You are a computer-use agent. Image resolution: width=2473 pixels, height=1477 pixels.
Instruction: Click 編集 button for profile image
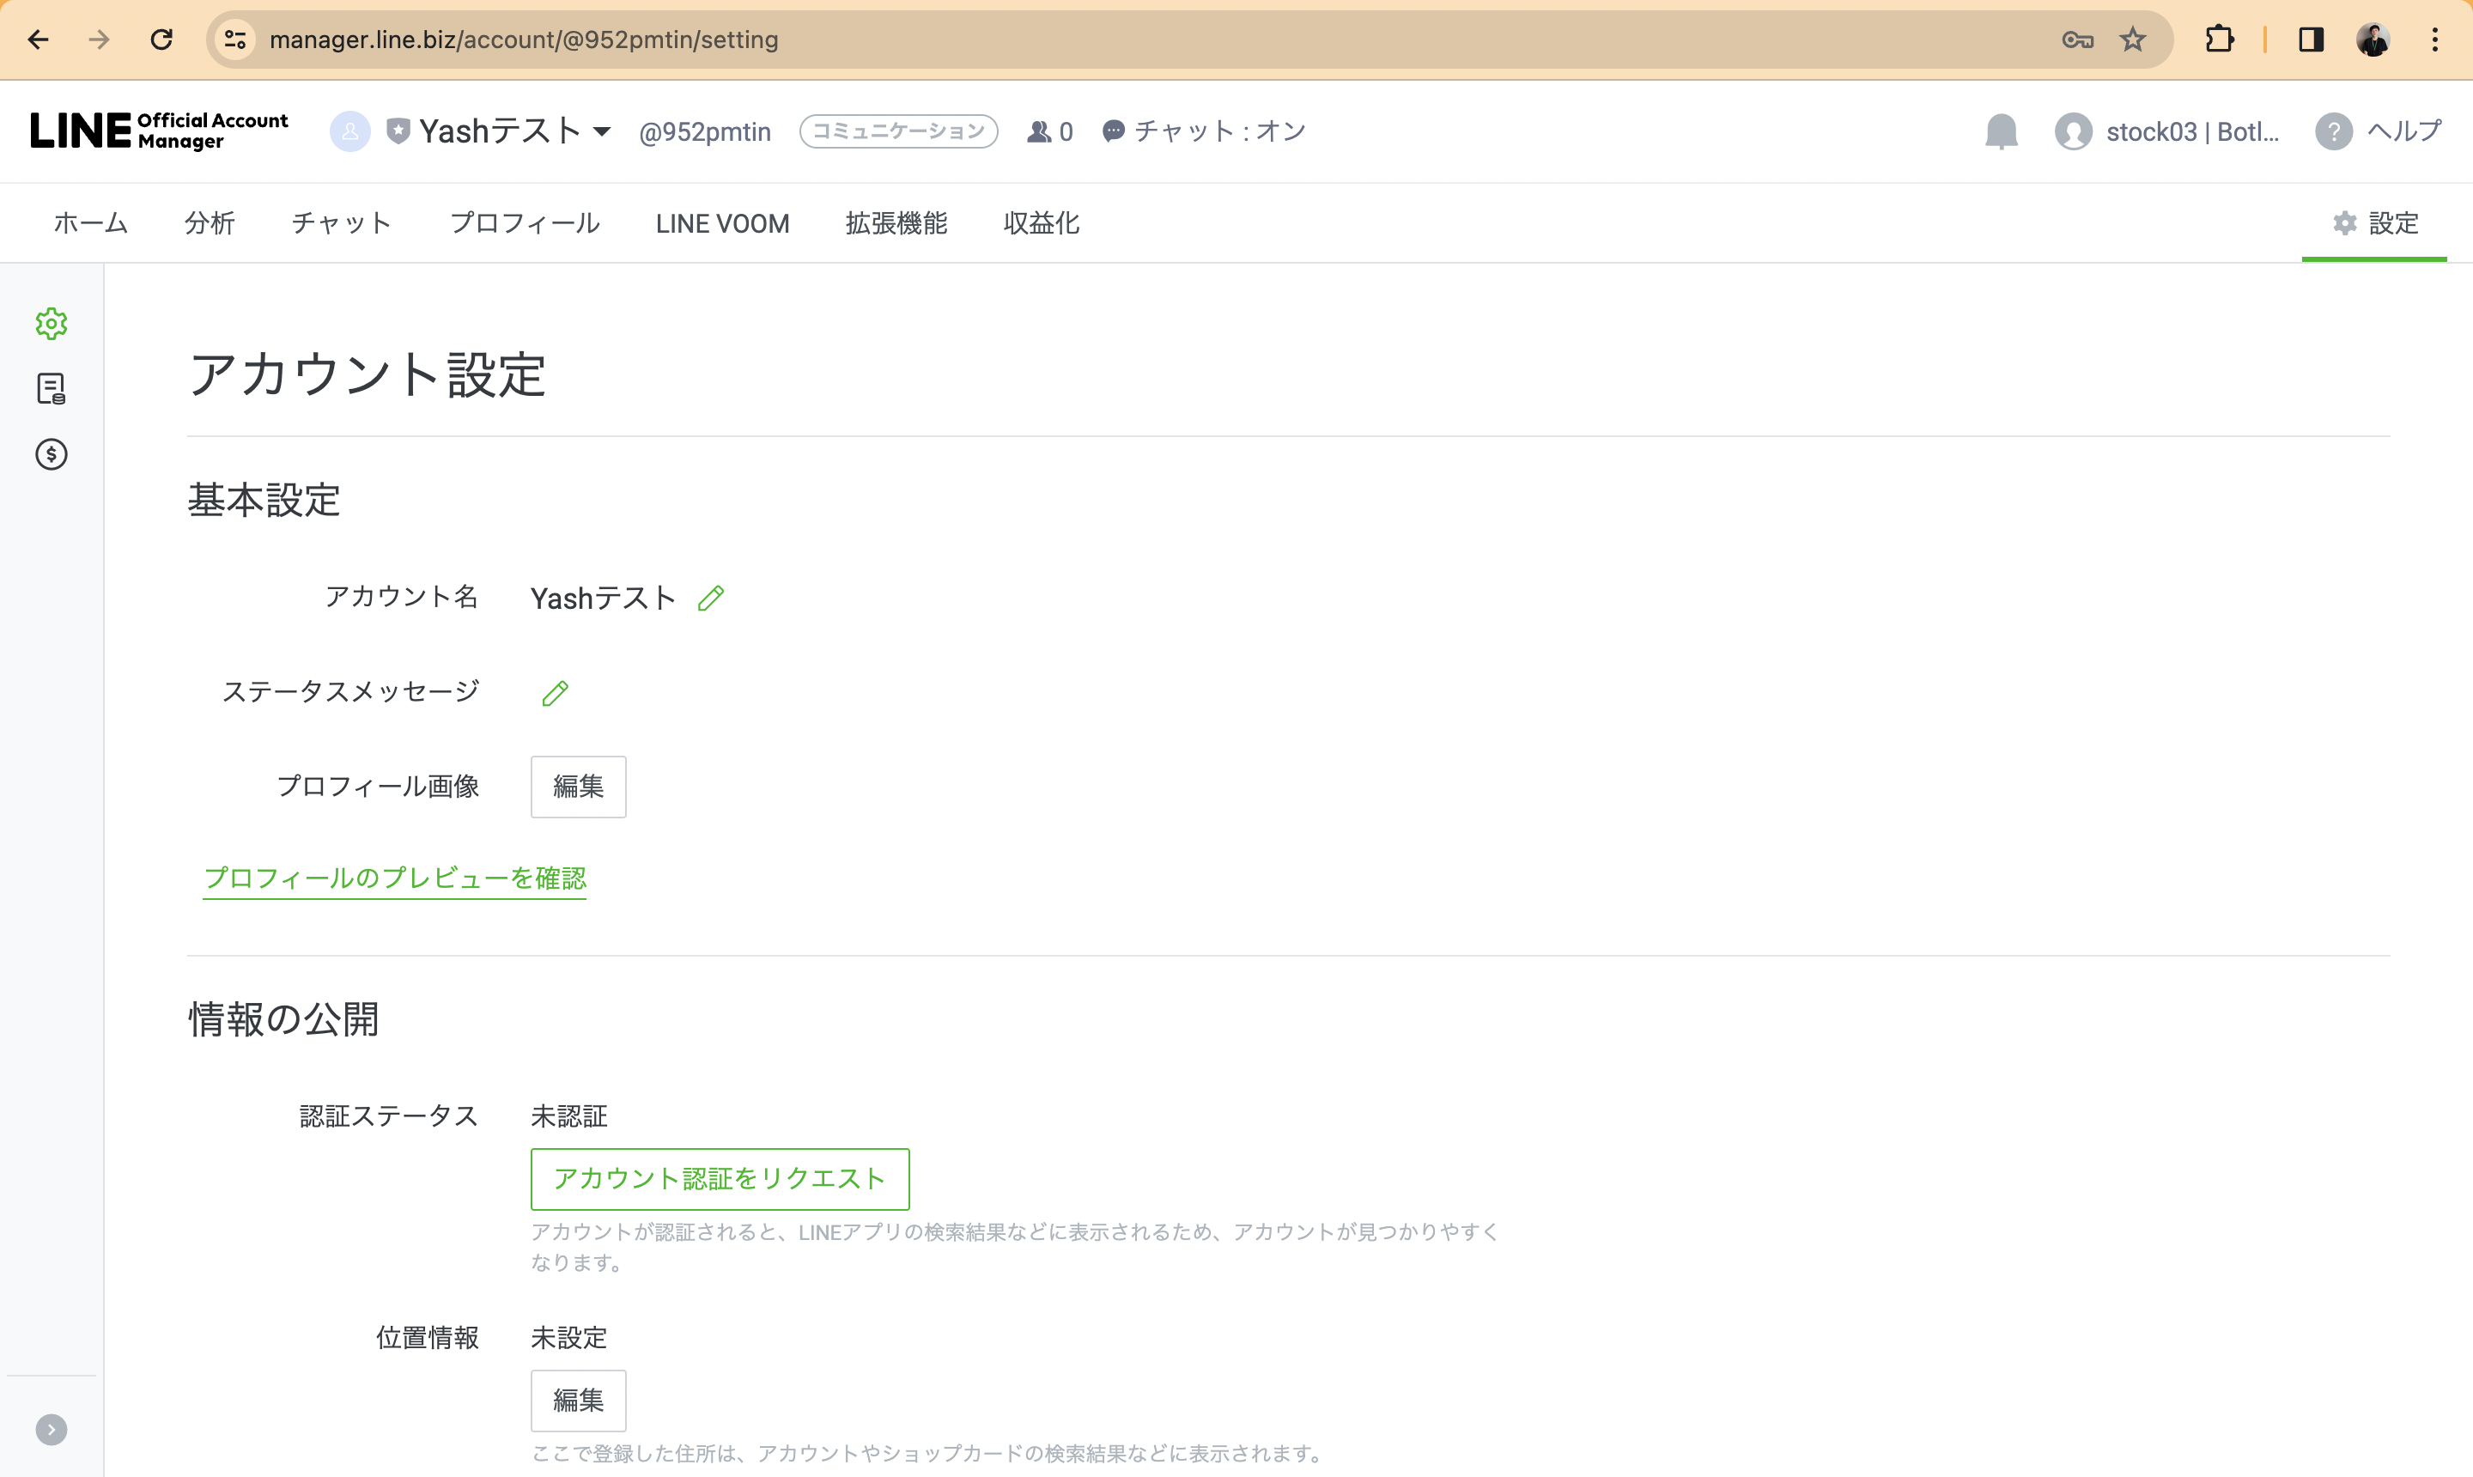(578, 787)
